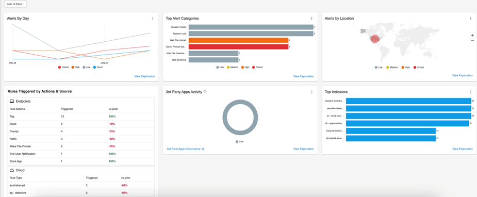Zoom out on the location map
The height and width of the screenshot is (197, 477).
472,40
